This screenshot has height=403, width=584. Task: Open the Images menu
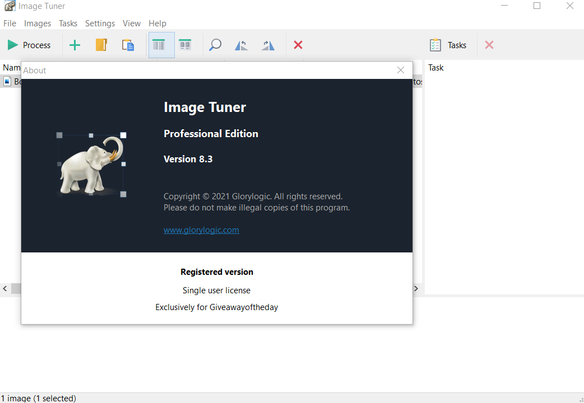point(38,24)
